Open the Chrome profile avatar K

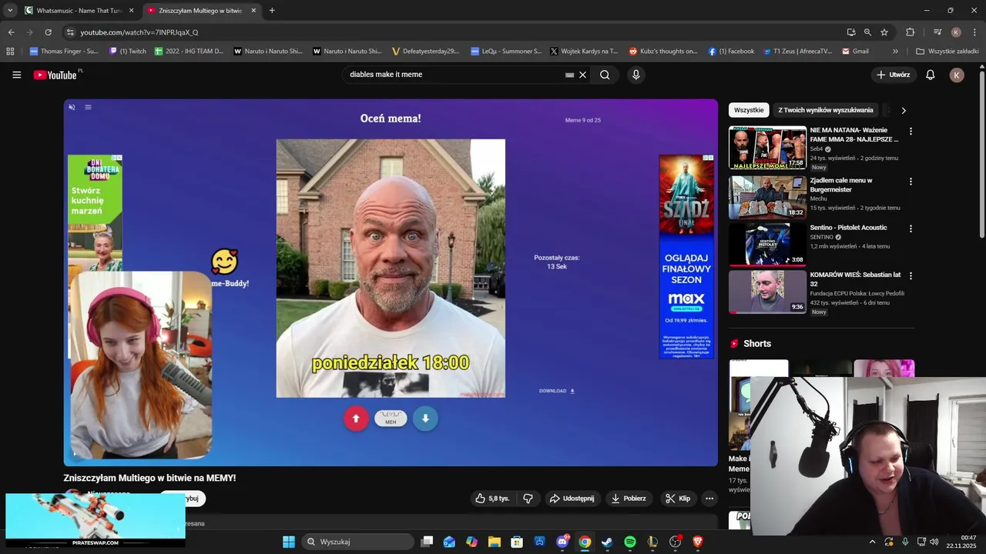tap(956, 32)
